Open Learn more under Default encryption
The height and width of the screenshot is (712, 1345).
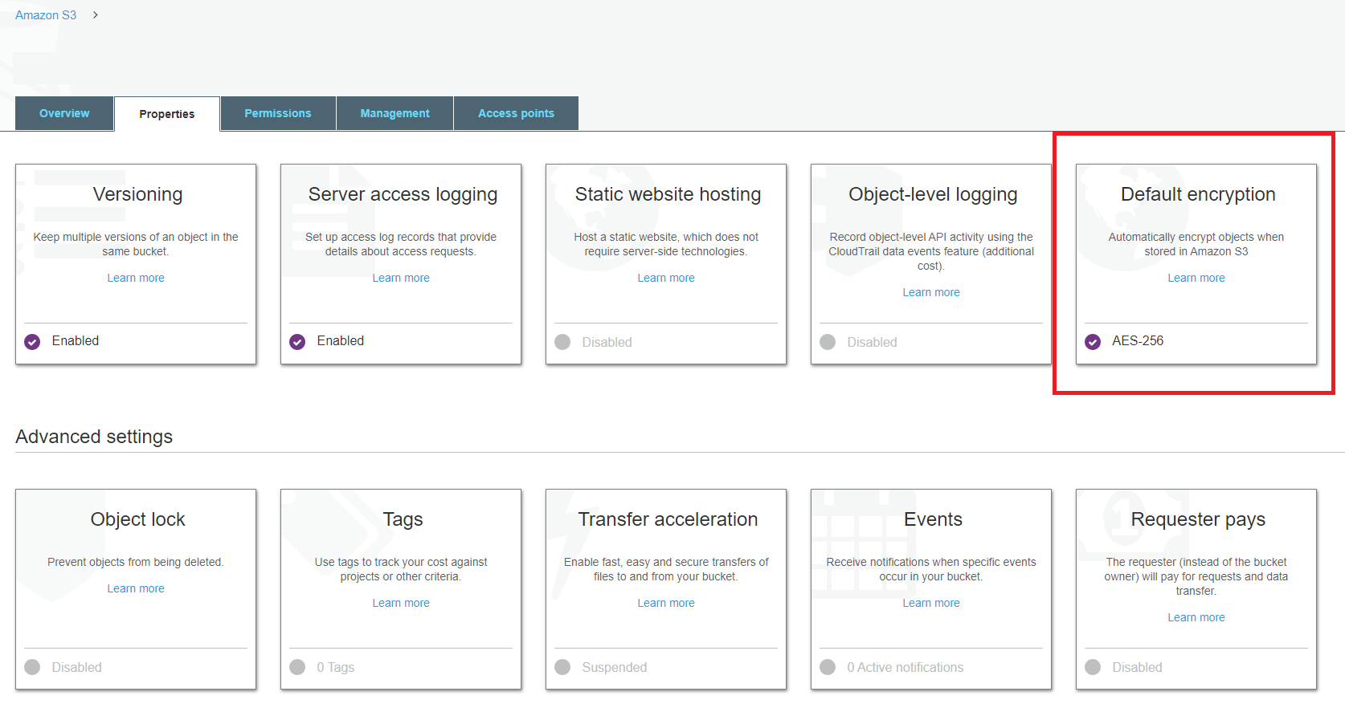click(x=1196, y=278)
